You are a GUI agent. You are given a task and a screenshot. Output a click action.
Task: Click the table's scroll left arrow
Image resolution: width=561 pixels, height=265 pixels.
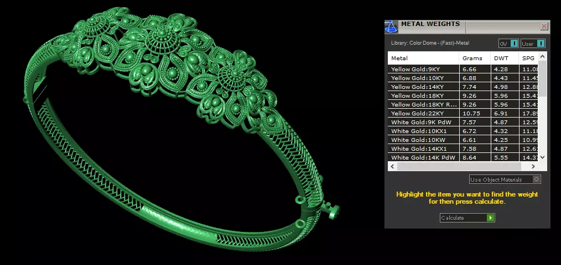(392, 166)
